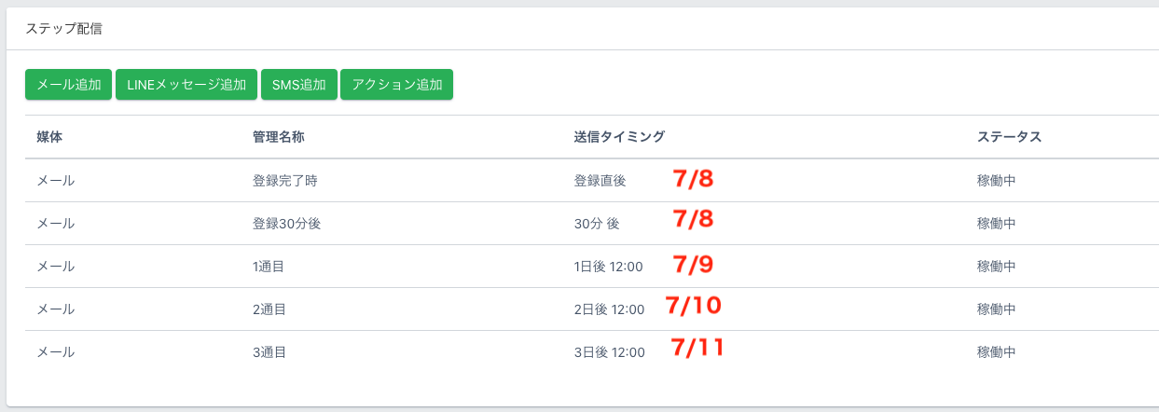Screen dimensions: 1159x412
Task: Add a LINE message step
Action: click(x=186, y=85)
